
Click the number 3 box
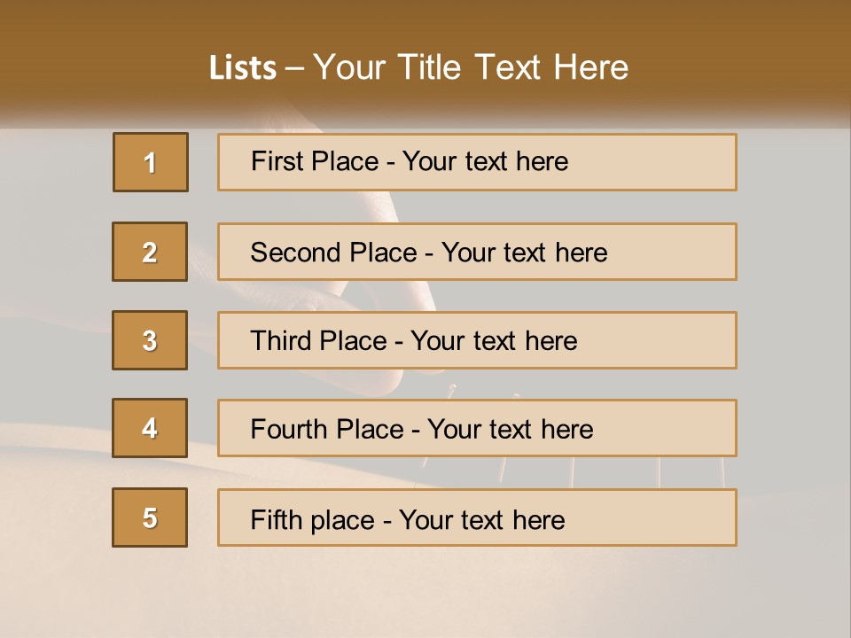coord(150,340)
